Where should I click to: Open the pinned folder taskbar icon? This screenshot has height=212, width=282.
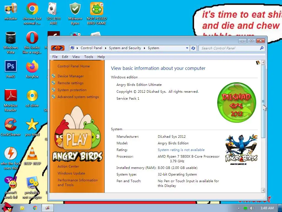point(22,208)
